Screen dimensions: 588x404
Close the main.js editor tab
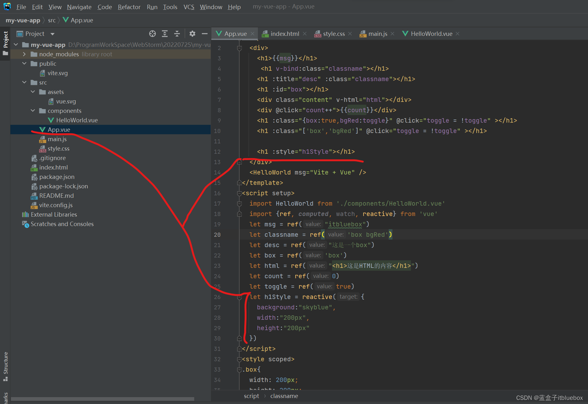pyautogui.click(x=392, y=34)
